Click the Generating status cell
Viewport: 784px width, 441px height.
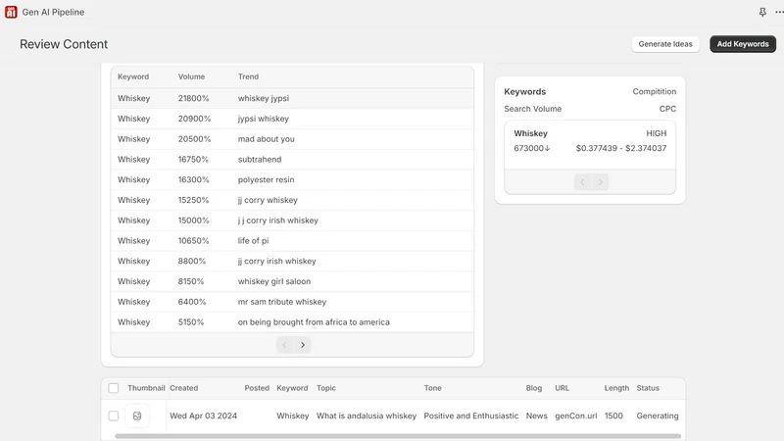coord(657,416)
